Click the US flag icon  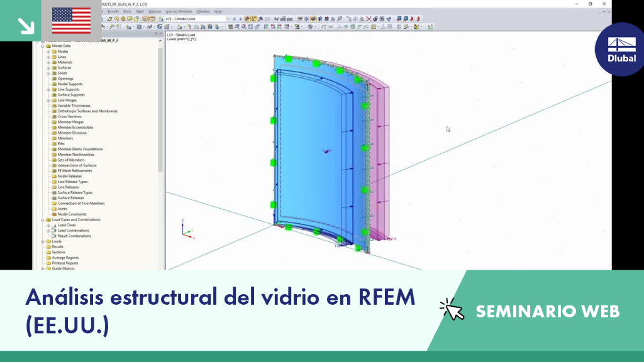[72, 21]
